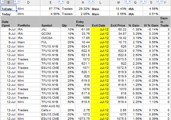Click the hidden-column arrow on column G's left edge
171x120 pixels.
[62, 2]
